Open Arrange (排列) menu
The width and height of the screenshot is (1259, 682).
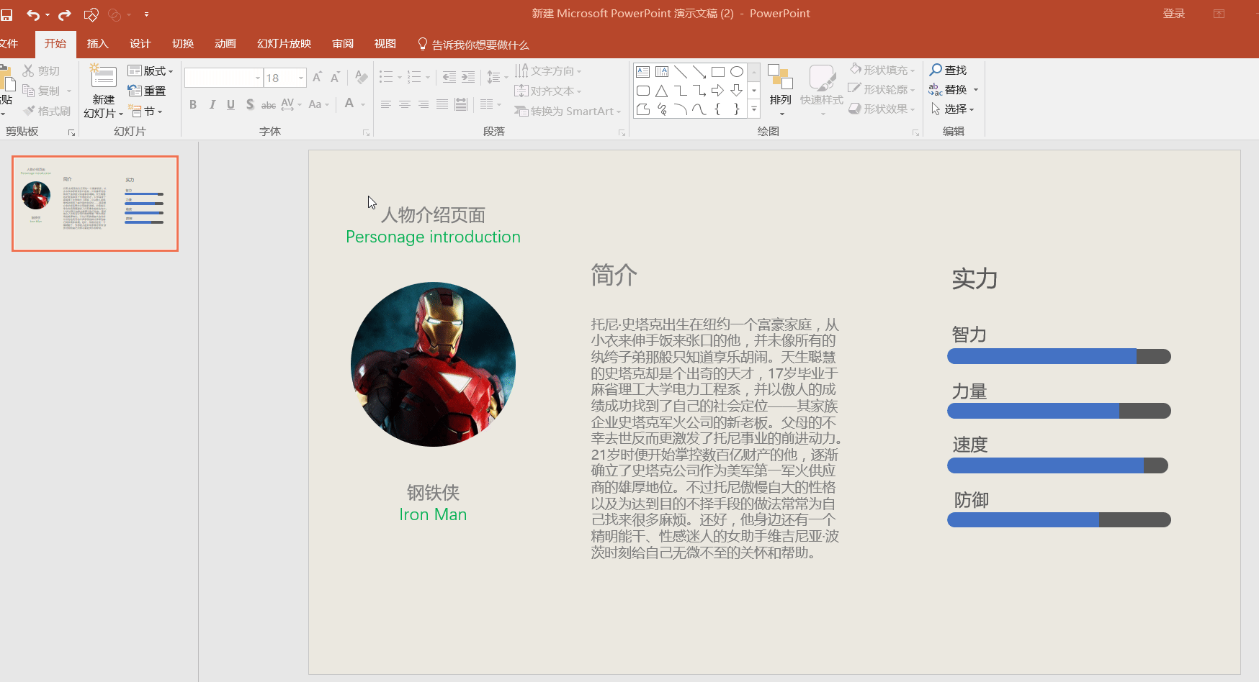(x=780, y=90)
